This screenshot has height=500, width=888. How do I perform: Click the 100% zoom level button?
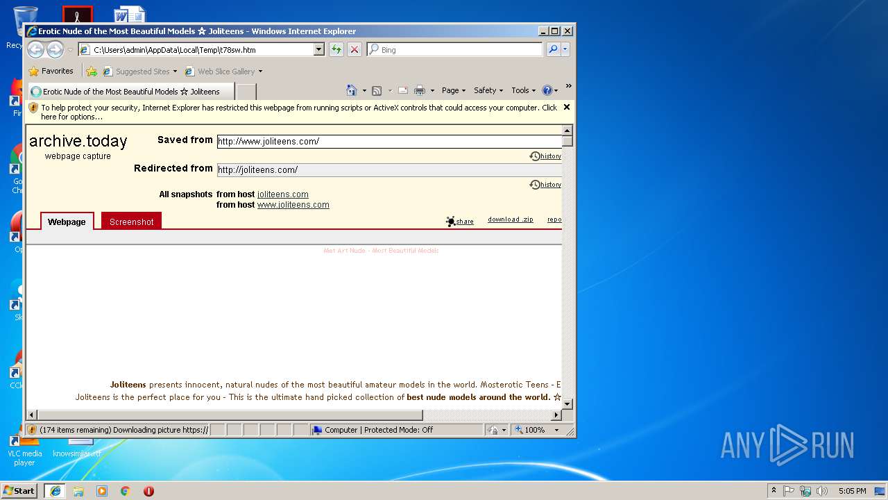[530, 430]
